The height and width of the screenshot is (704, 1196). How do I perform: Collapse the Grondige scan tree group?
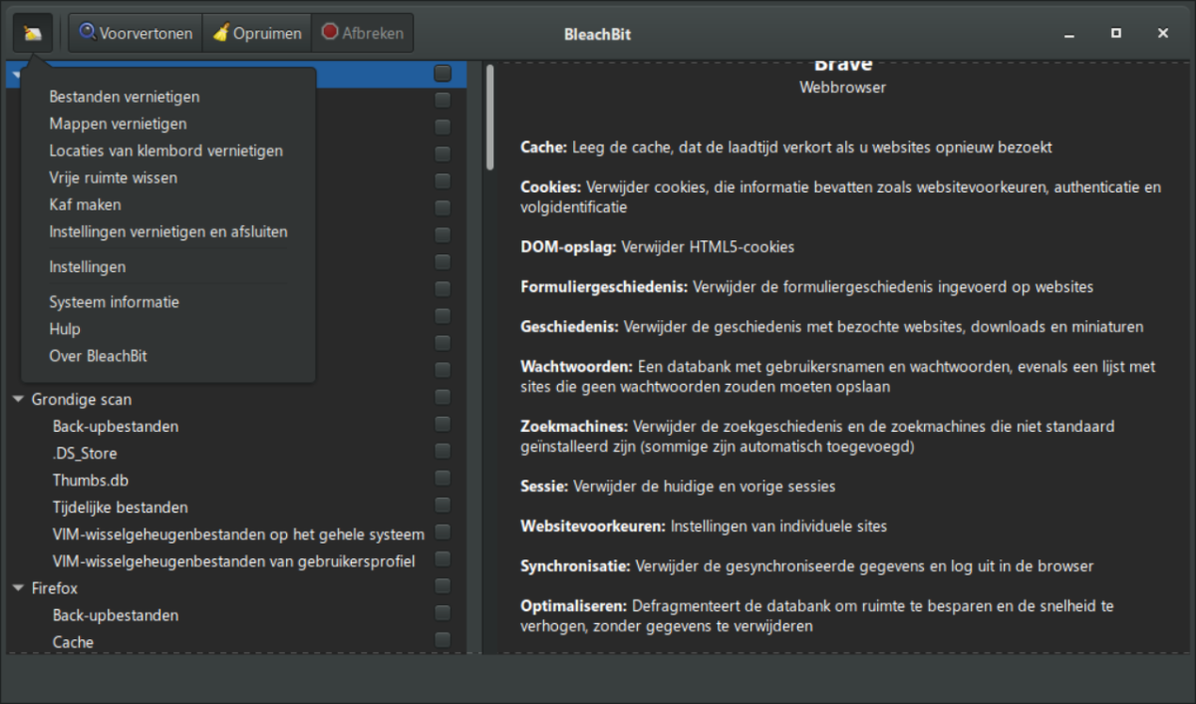click(x=18, y=399)
